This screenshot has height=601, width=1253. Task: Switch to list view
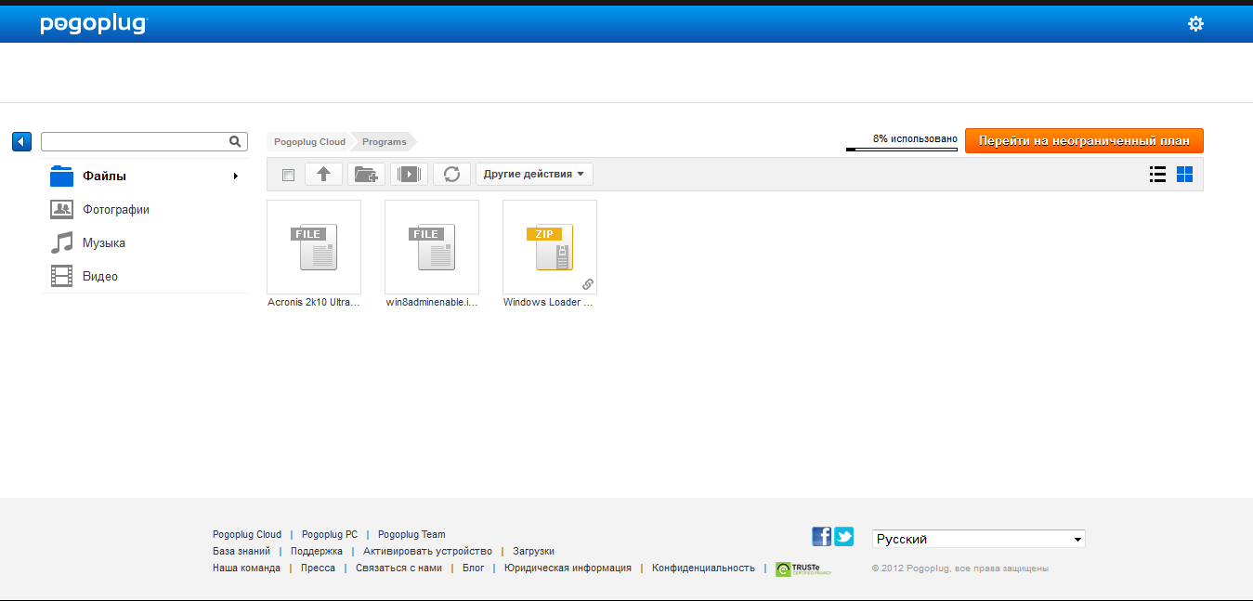click(x=1157, y=174)
